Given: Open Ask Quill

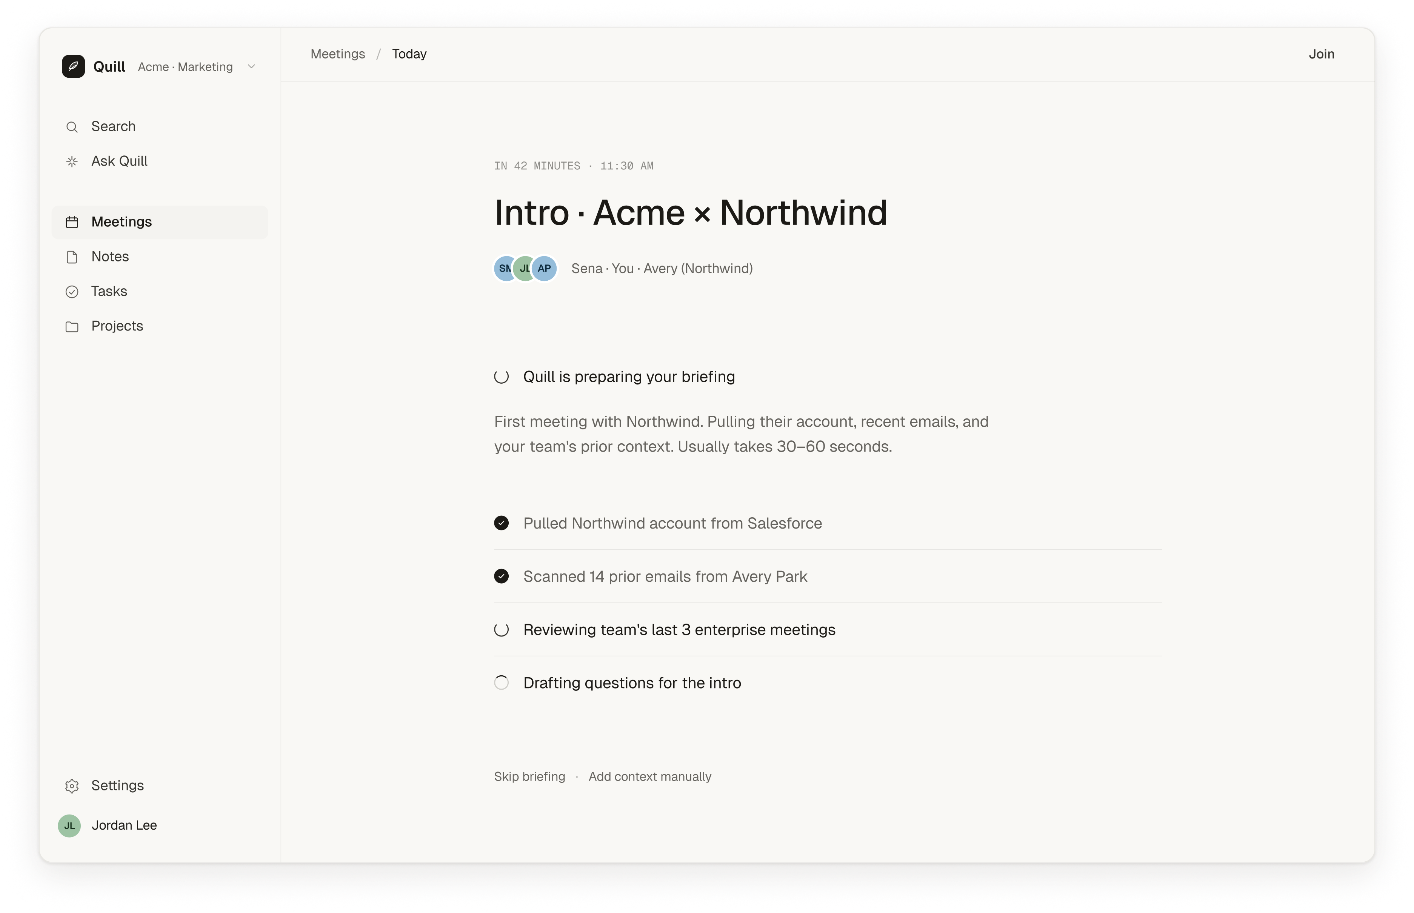Looking at the screenshot, I should [x=160, y=161].
